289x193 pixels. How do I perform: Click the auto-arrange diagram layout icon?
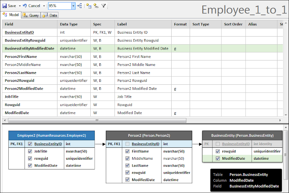pos(79,6)
